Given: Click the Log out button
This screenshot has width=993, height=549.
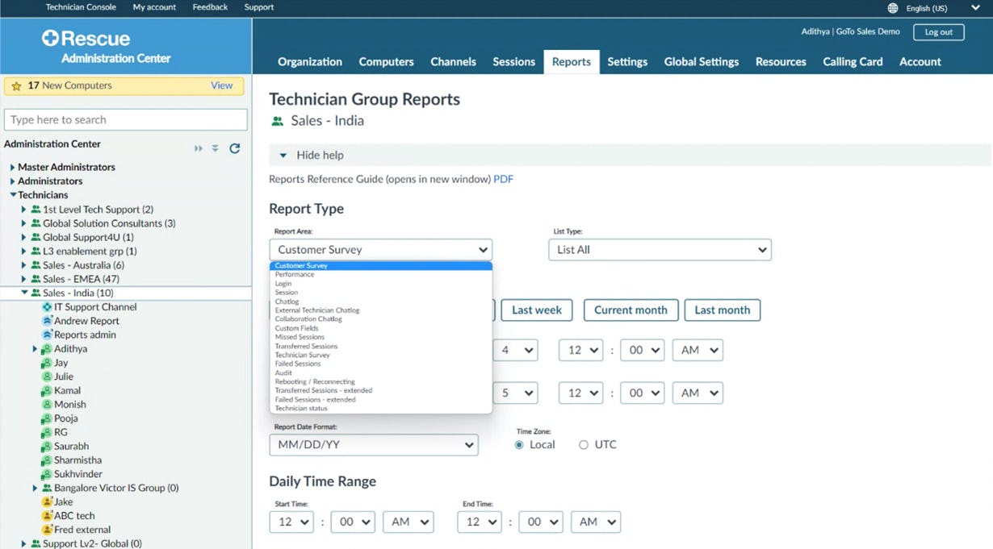Looking at the screenshot, I should coord(939,32).
